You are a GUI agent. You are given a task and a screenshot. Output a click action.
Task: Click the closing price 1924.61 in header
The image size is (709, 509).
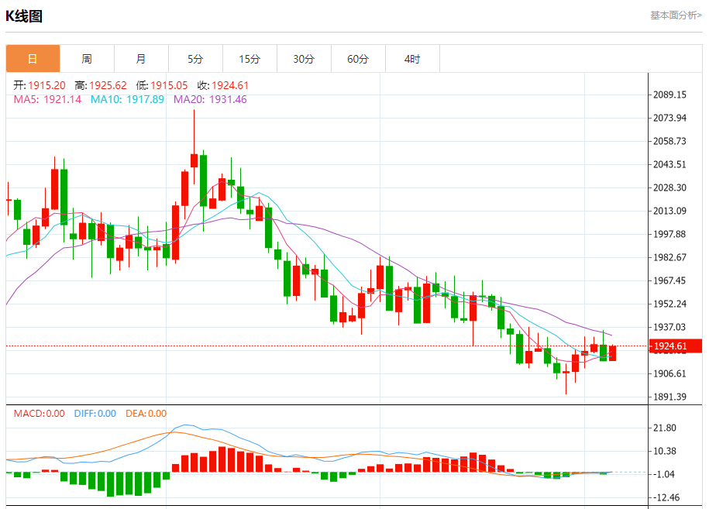tap(230, 85)
